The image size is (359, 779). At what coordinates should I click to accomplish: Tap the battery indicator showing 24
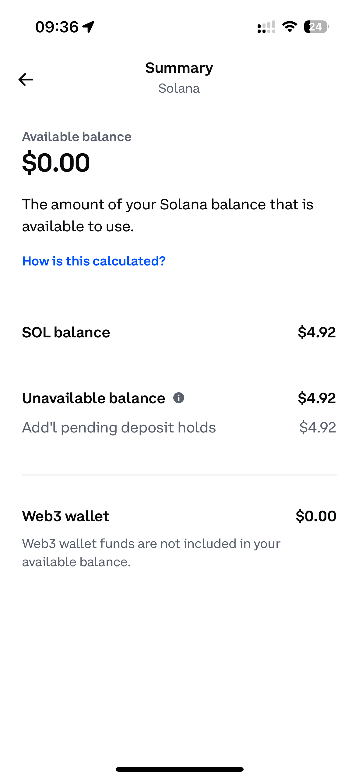(316, 27)
